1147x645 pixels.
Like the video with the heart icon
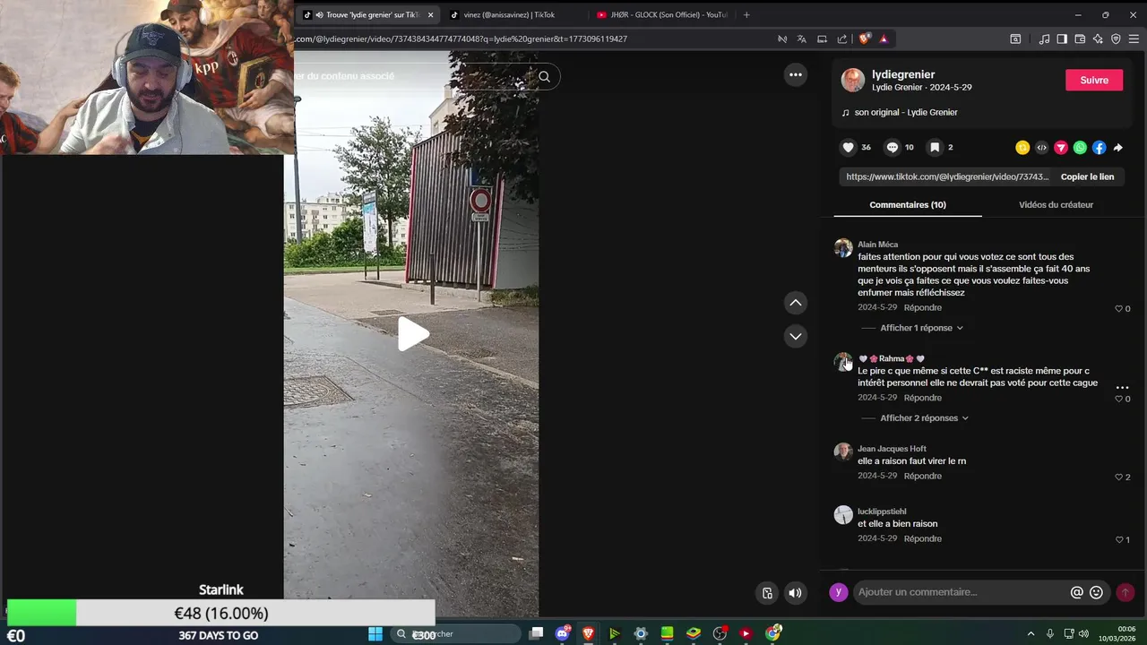pos(848,148)
